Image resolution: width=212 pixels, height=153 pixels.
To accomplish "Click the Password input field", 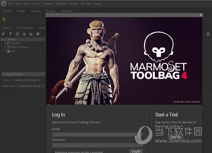I will [x=97, y=145].
